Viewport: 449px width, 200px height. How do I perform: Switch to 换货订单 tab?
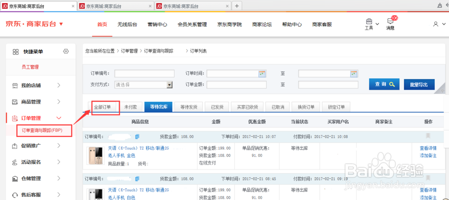306,107
